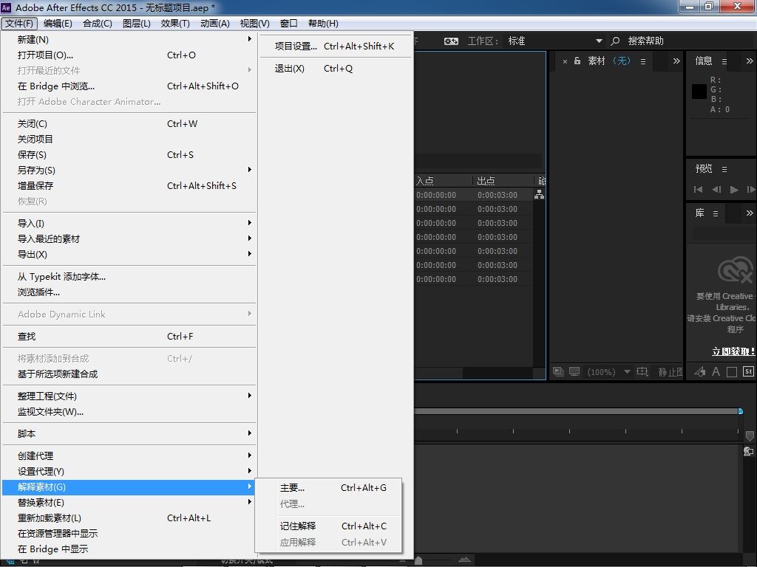Open the 工作区 标准 dropdown
The height and width of the screenshot is (567, 757).
tap(554, 41)
